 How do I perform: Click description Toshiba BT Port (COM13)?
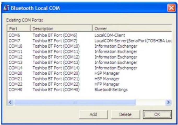click(x=56, y=63)
